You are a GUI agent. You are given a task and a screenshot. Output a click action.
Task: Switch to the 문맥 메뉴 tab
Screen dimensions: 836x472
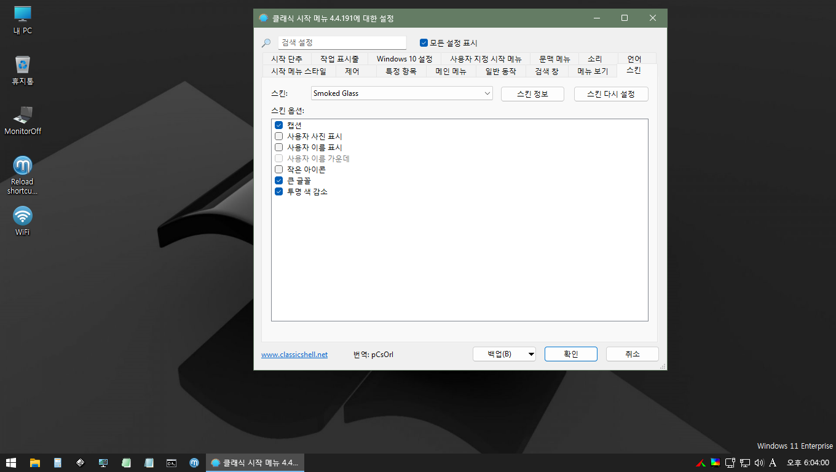(554, 59)
